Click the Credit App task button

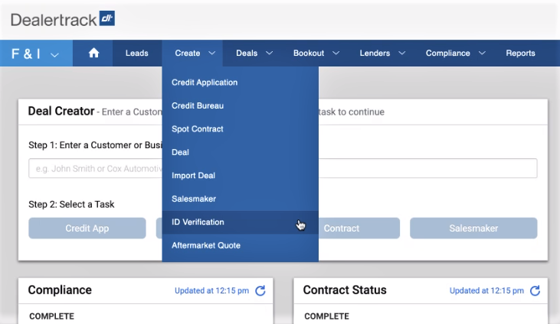click(x=87, y=228)
